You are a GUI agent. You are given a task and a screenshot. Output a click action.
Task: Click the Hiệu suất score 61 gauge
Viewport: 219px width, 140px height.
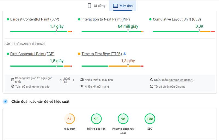[70, 119]
